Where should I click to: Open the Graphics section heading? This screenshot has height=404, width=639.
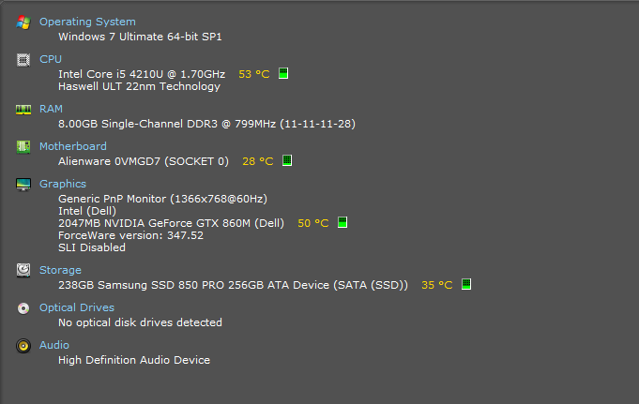tap(63, 184)
